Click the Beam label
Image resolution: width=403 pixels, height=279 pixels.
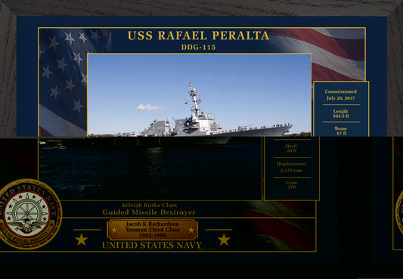click(x=341, y=129)
